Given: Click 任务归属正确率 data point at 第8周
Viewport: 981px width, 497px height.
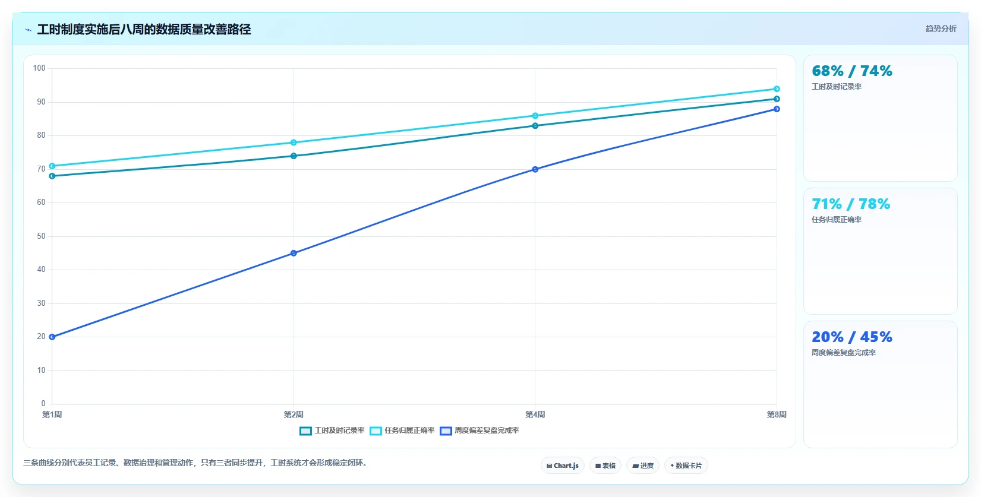Looking at the screenshot, I should pos(777,89).
